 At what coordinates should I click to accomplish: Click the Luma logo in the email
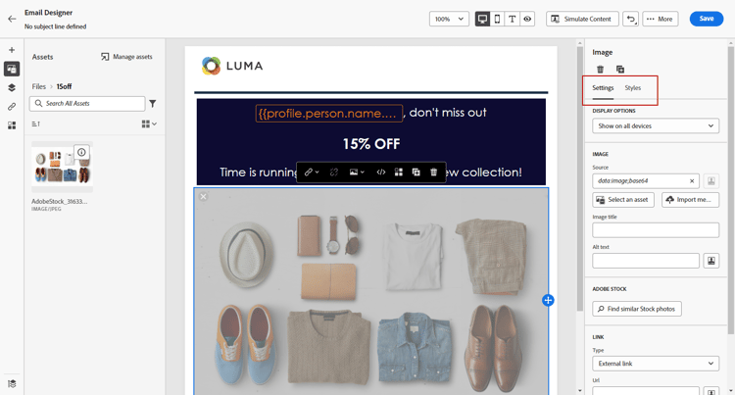[232, 66]
